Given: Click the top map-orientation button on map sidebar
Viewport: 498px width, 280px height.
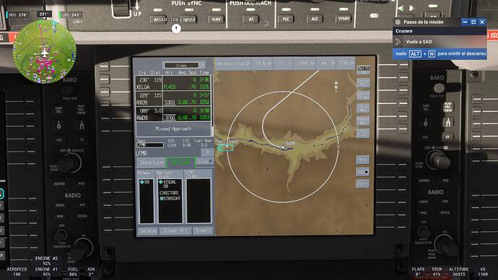Looking at the screenshot, I should (363, 70).
